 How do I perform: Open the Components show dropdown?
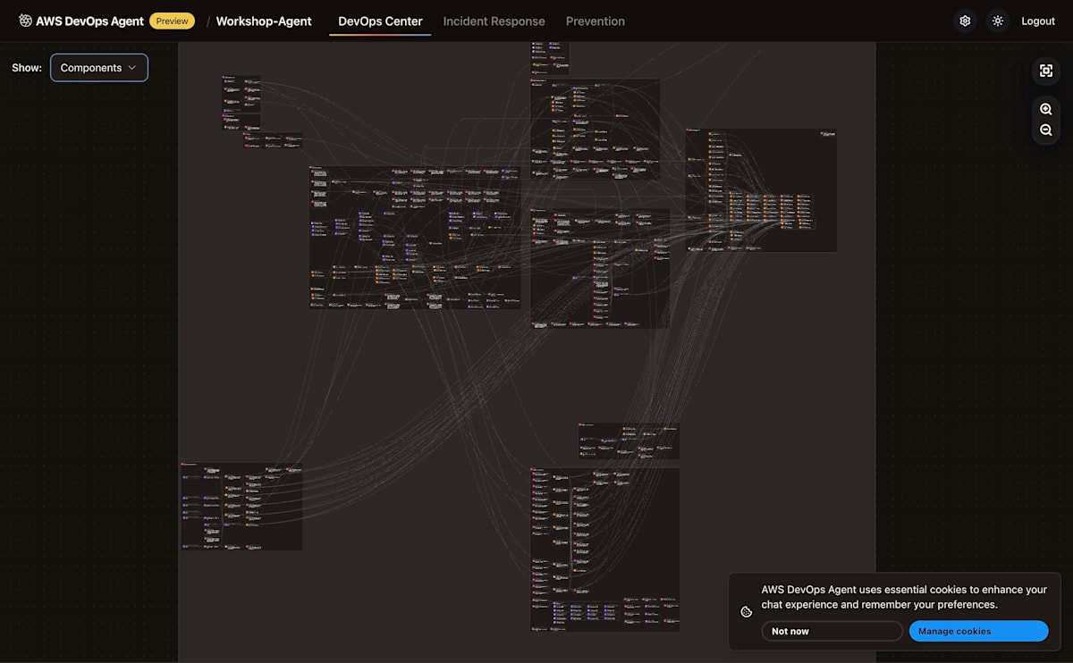pyautogui.click(x=99, y=68)
